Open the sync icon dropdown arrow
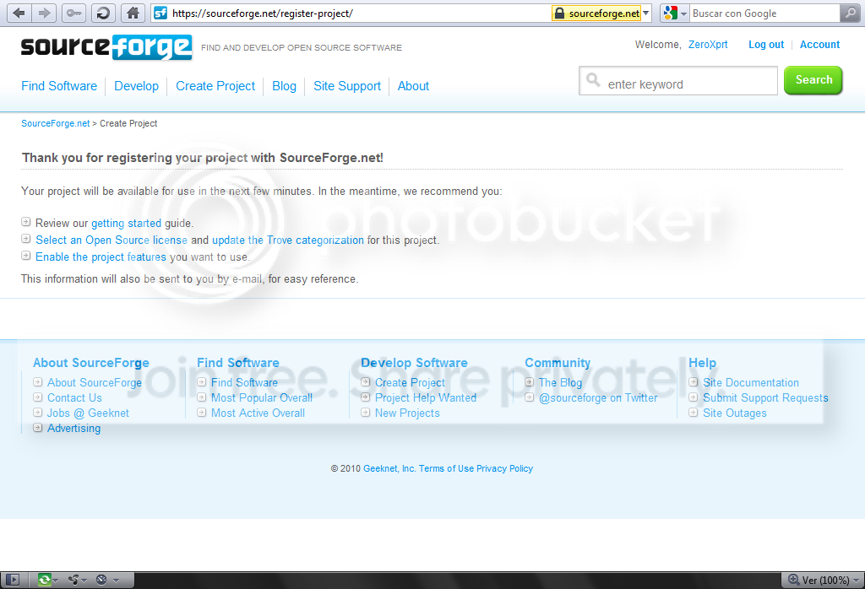The height and width of the screenshot is (589, 865). point(56,581)
